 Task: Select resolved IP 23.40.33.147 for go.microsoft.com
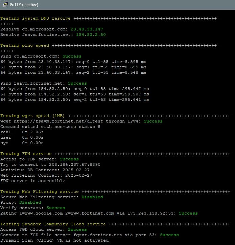tap(87, 29)
